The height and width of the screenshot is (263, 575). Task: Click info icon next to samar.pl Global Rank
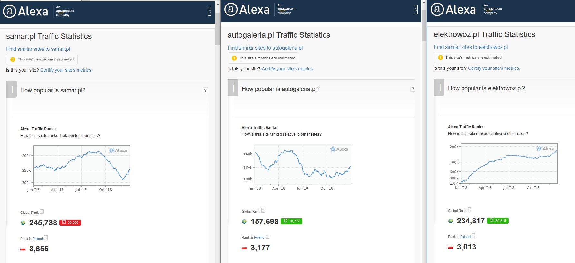pyautogui.click(x=42, y=212)
